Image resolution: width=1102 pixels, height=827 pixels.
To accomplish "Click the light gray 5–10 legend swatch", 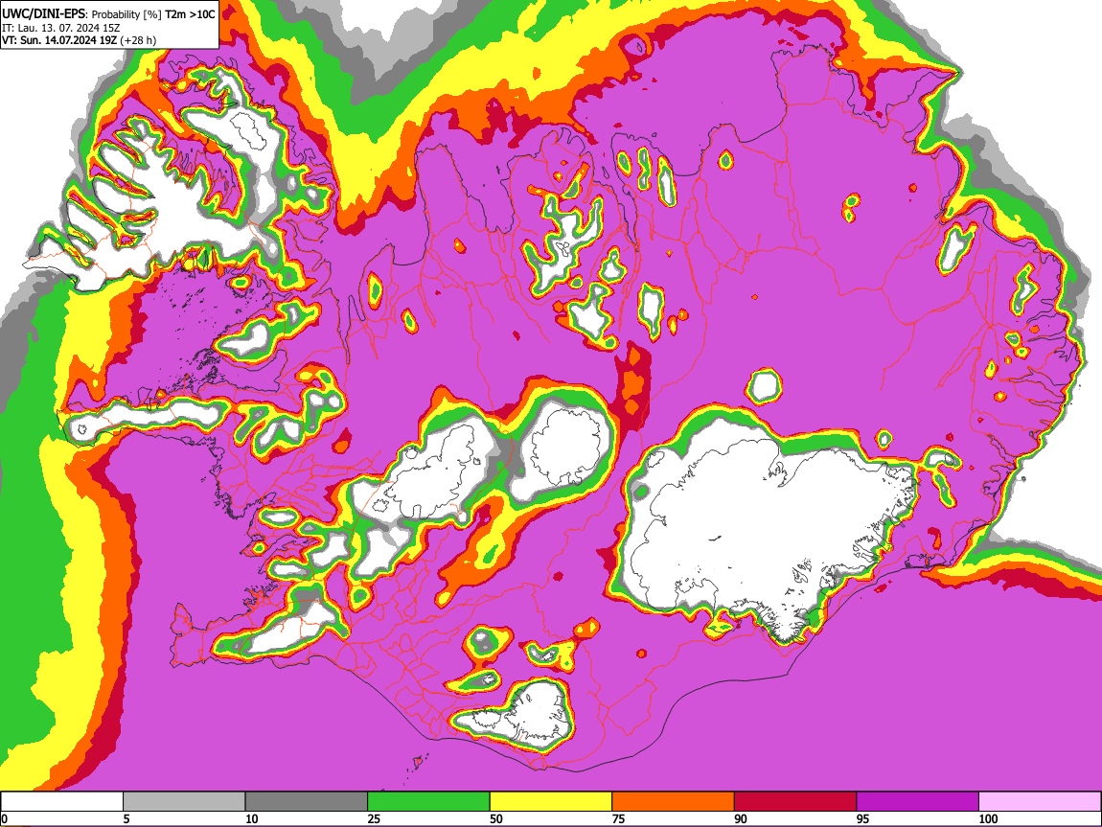I will coord(184,802).
